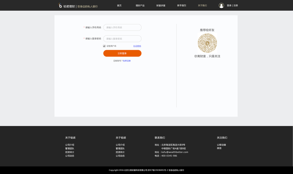Click the kefu@wealthbetter.com email text
The height and width of the screenshot is (174, 293).
pos(175,152)
